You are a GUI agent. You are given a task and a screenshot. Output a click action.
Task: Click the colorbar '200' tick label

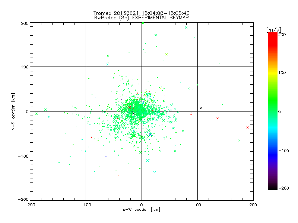pos(282,35)
